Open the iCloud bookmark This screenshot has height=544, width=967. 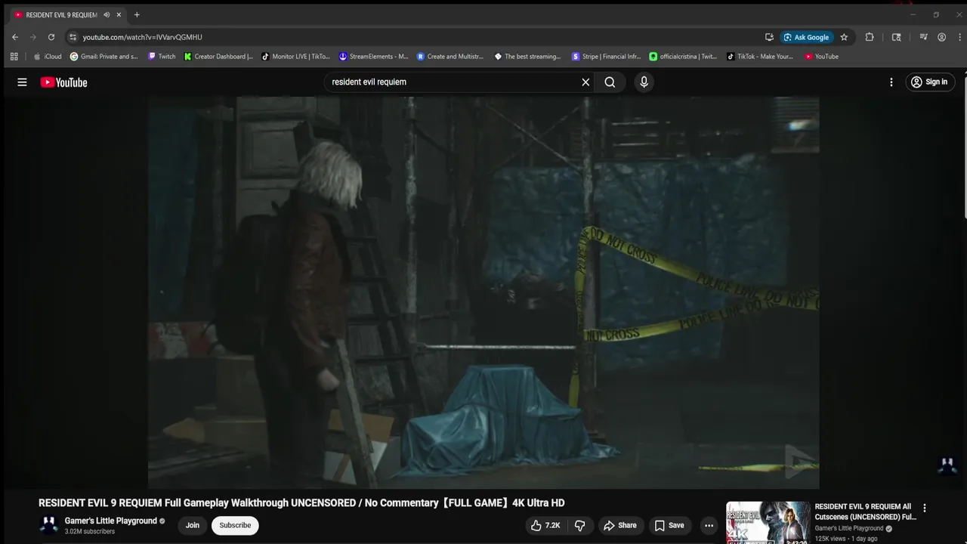[48, 57]
